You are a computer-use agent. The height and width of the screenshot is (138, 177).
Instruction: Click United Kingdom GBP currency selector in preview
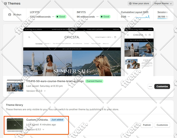[104, 37]
